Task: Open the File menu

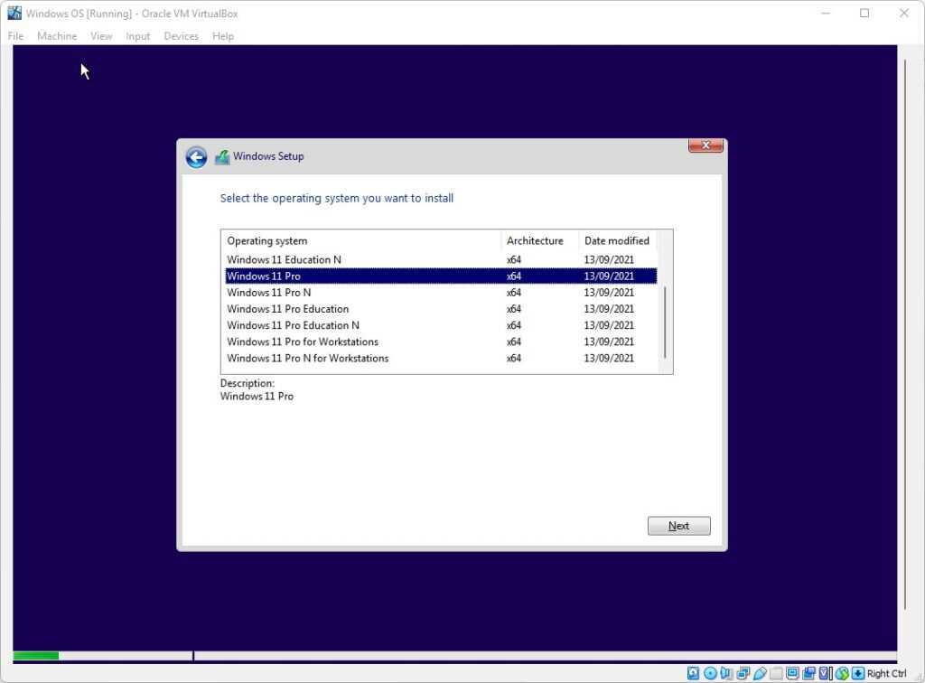Action: point(15,36)
